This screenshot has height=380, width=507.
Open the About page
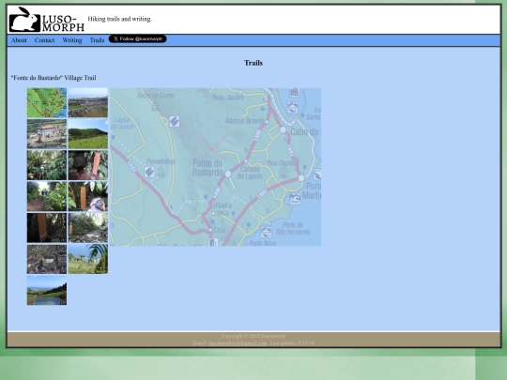tap(19, 40)
